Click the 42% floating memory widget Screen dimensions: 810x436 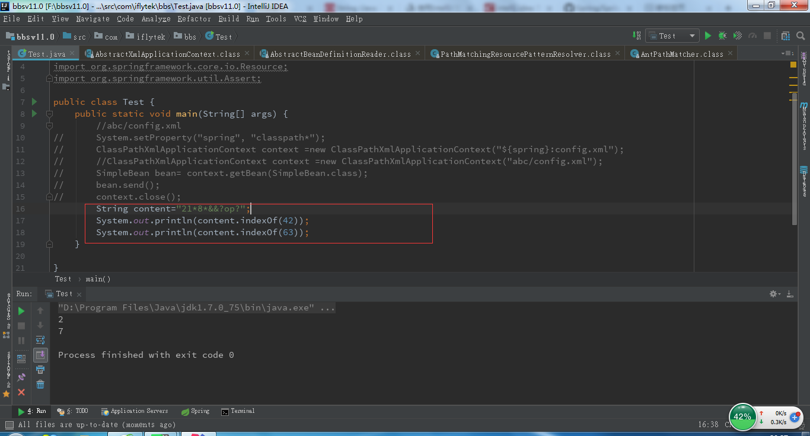[742, 417]
